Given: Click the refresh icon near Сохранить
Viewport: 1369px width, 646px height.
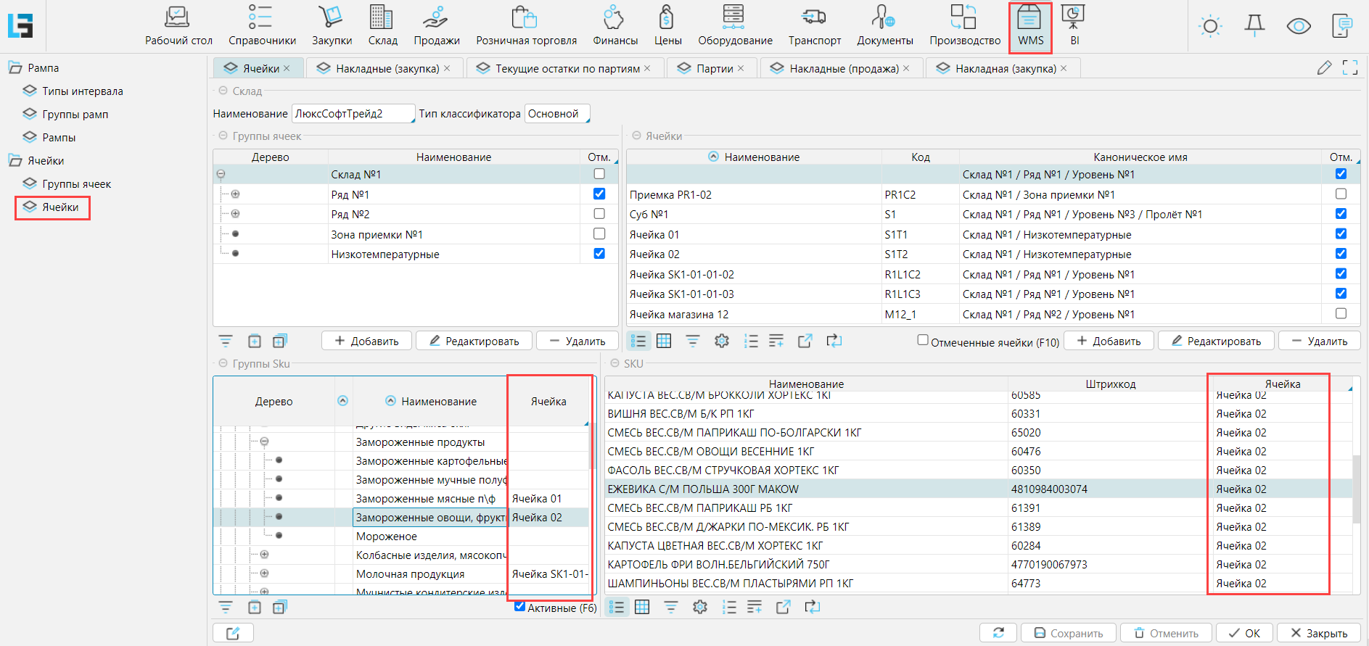Looking at the screenshot, I should pos(998,633).
